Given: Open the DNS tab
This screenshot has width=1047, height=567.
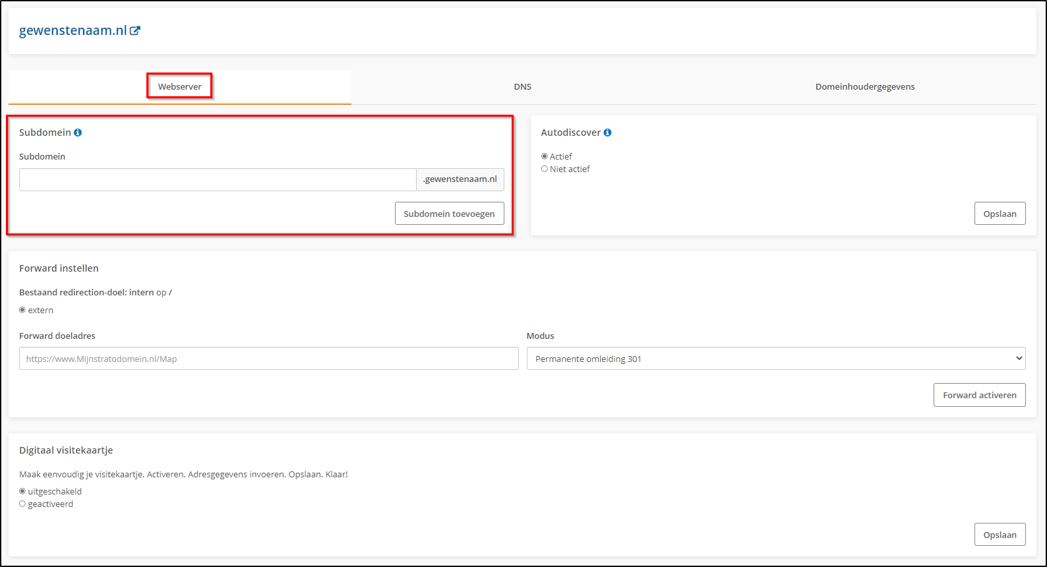Looking at the screenshot, I should [522, 86].
